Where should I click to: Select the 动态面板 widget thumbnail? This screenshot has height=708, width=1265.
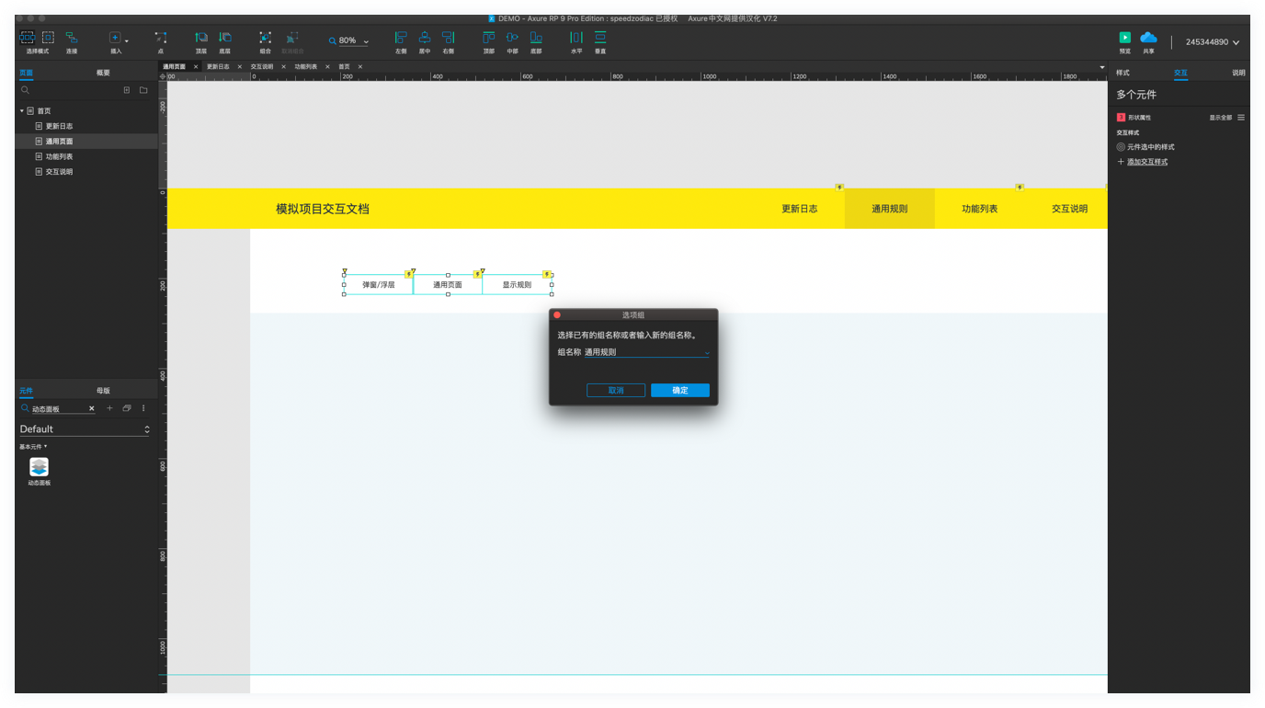(x=39, y=468)
